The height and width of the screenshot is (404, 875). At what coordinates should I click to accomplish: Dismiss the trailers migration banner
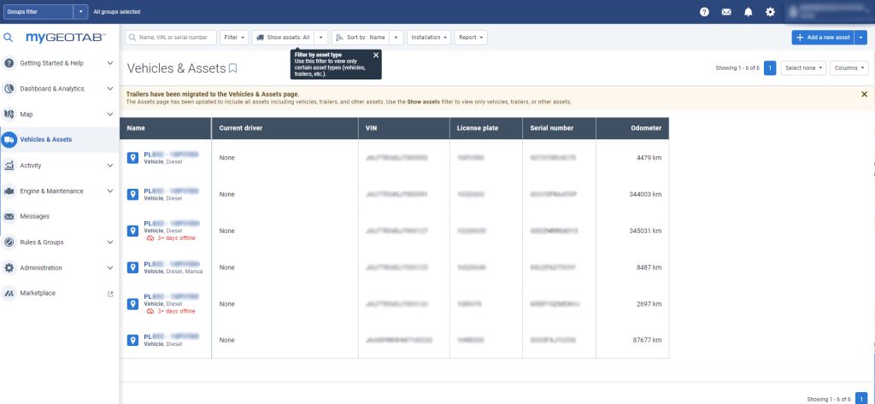coord(864,94)
